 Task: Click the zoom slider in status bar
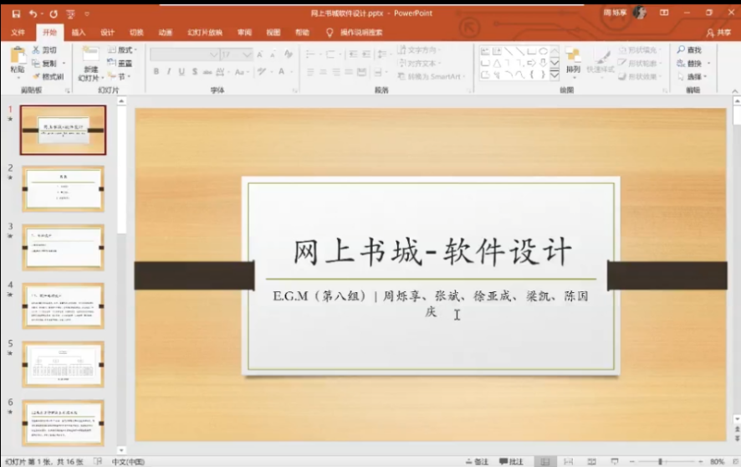point(661,461)
